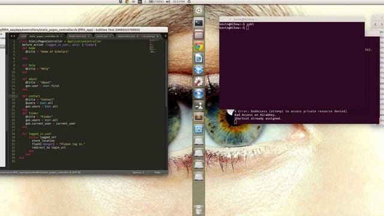The width and height of the screenshot is (384, 216).
Task: Switch to static_pages_controller.rb tab
Action: 44,36
